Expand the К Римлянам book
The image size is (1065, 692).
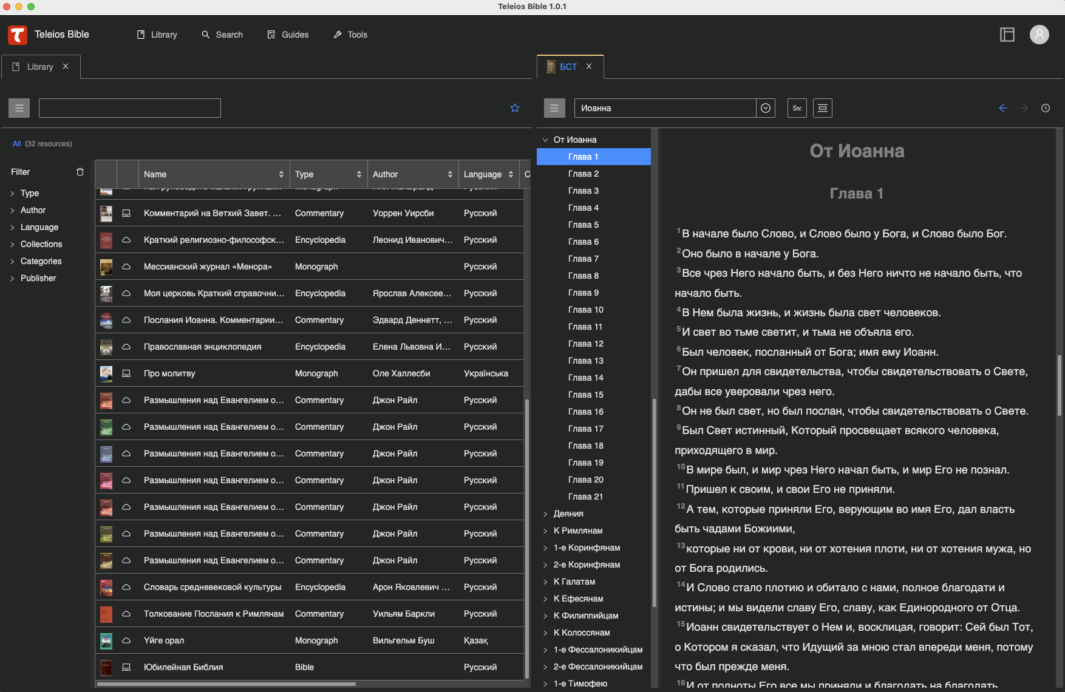point(545,531)
